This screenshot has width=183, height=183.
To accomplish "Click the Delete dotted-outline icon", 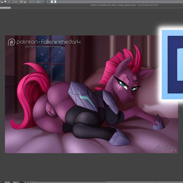I will click(x=18, y=2).
